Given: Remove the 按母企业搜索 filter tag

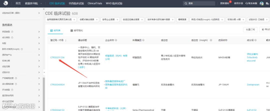Looking at the screenshot, I should [117, 20].
